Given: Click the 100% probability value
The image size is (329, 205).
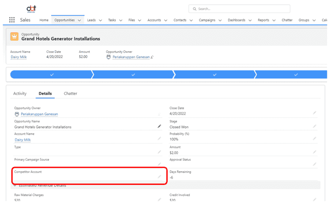Looking at the screenshot, I should click(x=174, y=139).
